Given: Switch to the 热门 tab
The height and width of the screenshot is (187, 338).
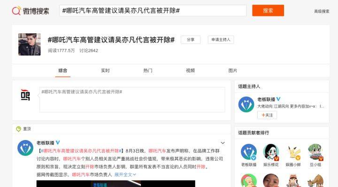Looking at the screenshot, I should pyautogui.click(x=148, y=70).
